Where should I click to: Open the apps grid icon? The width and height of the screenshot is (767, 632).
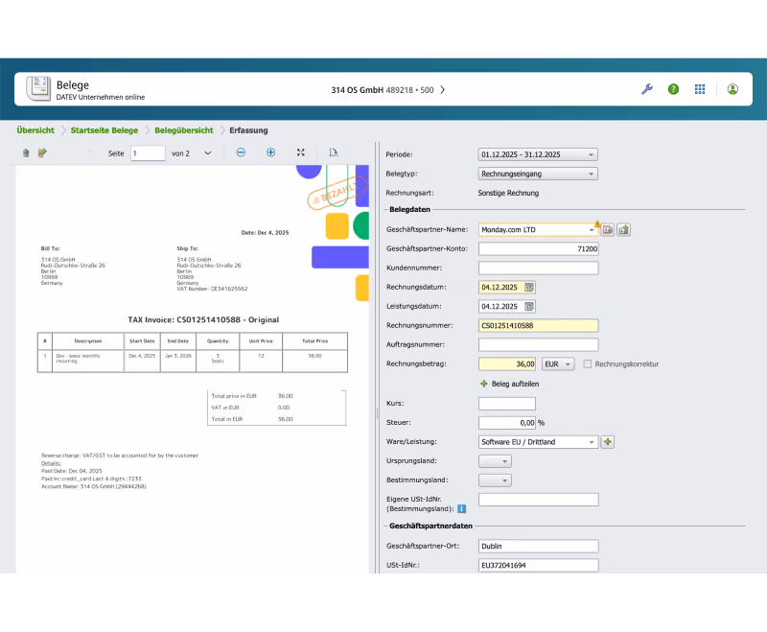click(700, 89)
